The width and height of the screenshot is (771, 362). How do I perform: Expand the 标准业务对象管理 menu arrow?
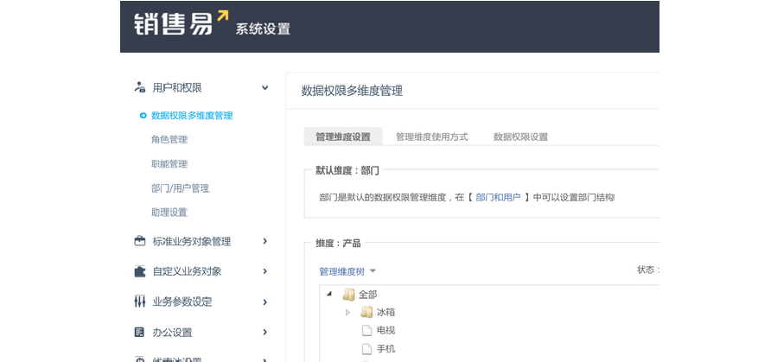click(x=265, y=241)
